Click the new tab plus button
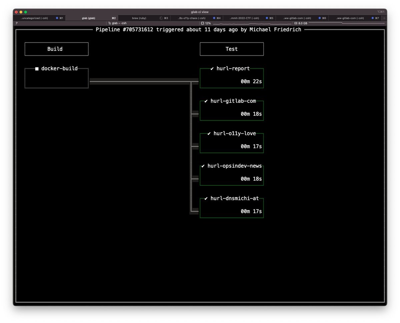Screen dimensions: 400x323 click(384, 18)
